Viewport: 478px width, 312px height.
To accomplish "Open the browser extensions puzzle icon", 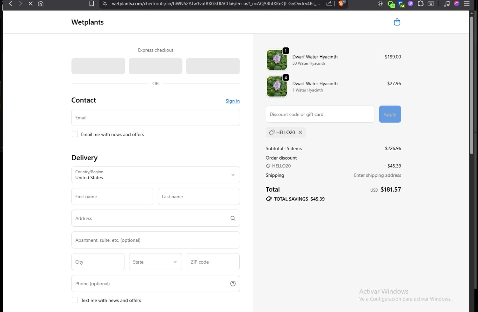I will click(421, 4).
